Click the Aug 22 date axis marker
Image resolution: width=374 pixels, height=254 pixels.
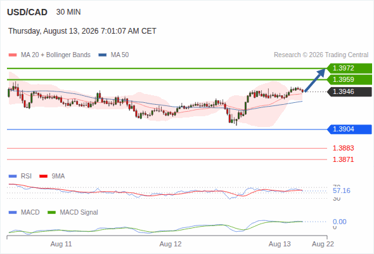323,244
